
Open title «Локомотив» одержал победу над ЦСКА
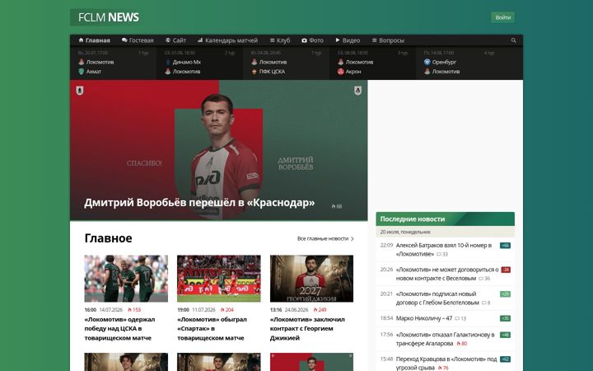click(119, 329)
